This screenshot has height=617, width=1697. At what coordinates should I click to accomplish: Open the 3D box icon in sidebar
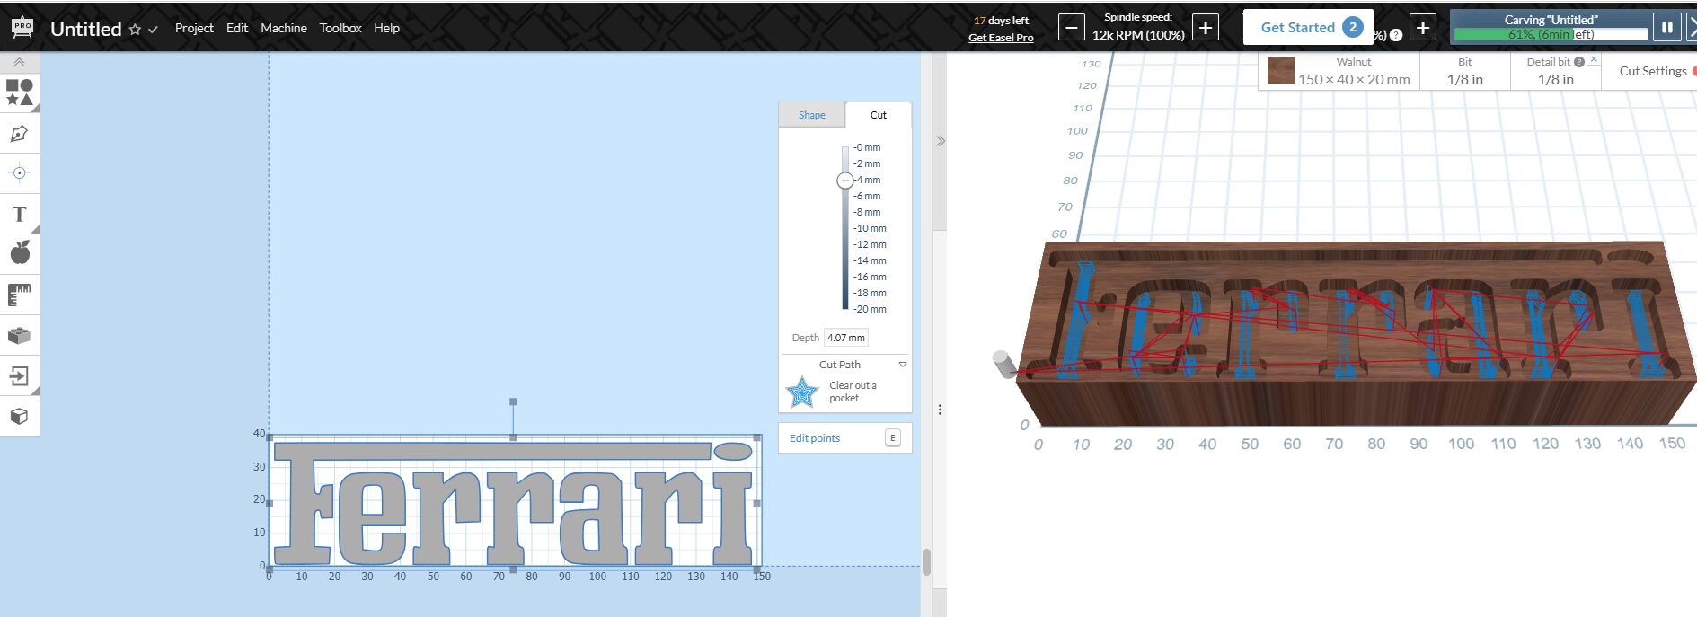coord(19,417)
